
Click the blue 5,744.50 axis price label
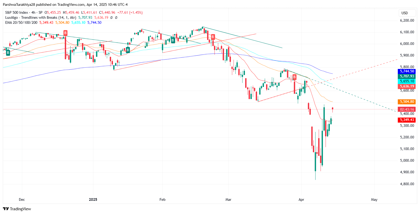(407, 71)
